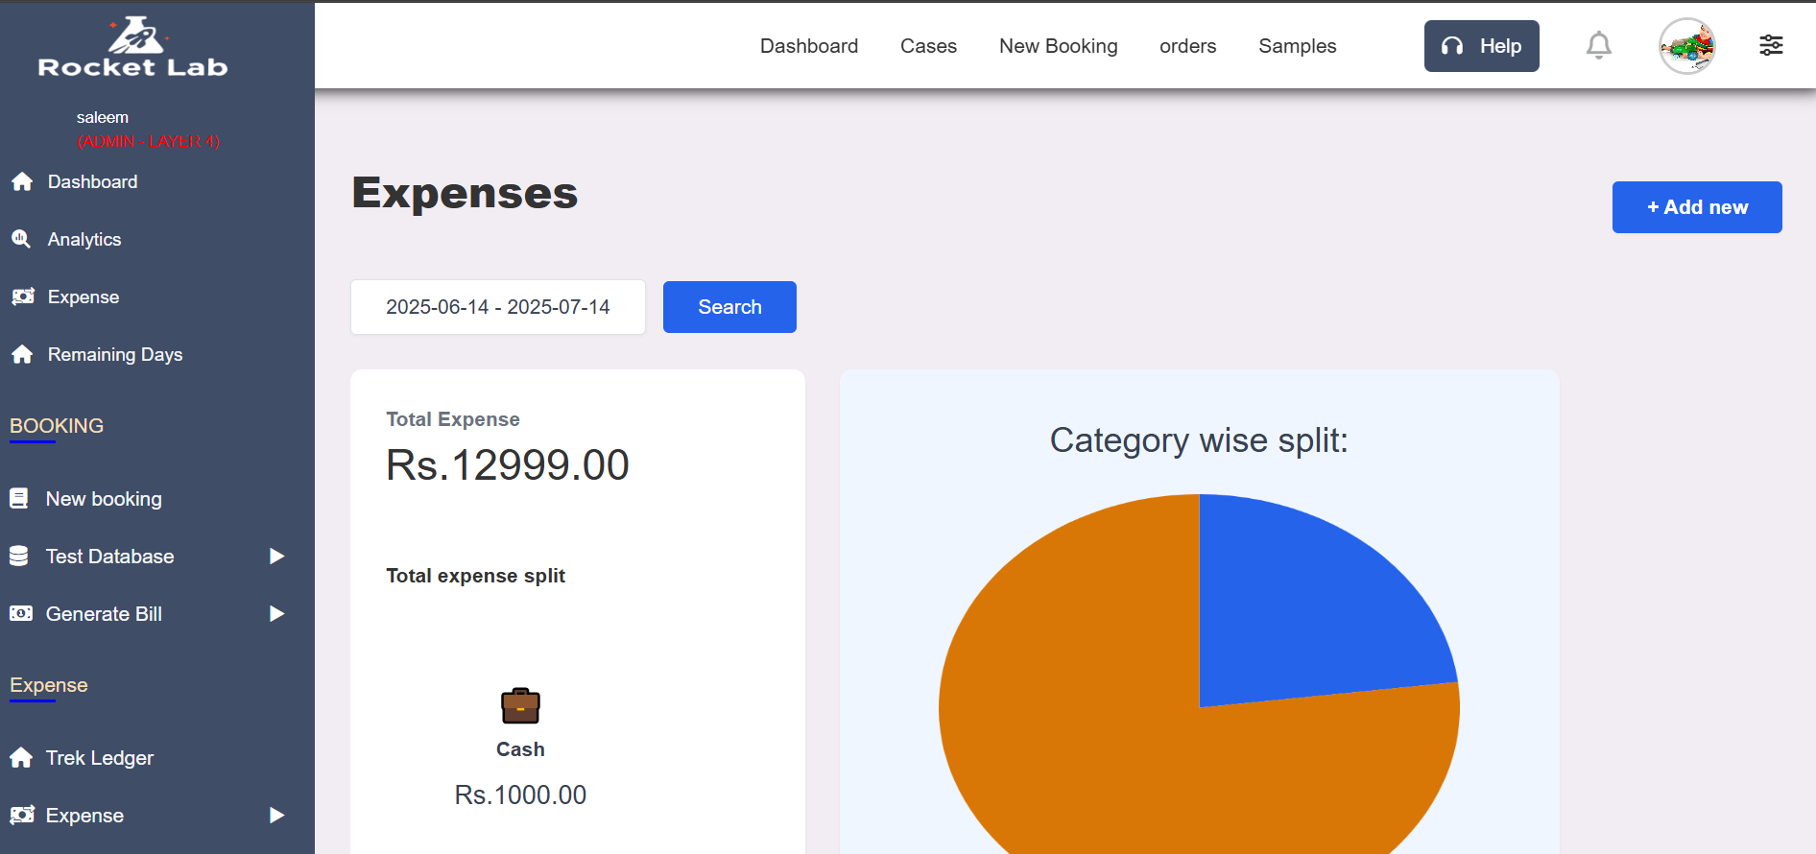Open Remaining Days from the sidebar
Screen dimensions: 1816x854
pyautogui.click(x=114, y=354)
